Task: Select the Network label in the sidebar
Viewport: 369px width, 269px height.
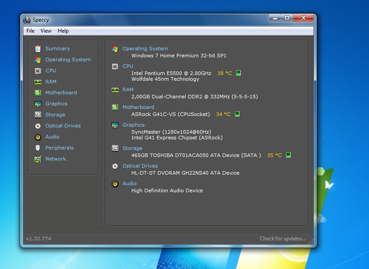Action: [56, 159]
